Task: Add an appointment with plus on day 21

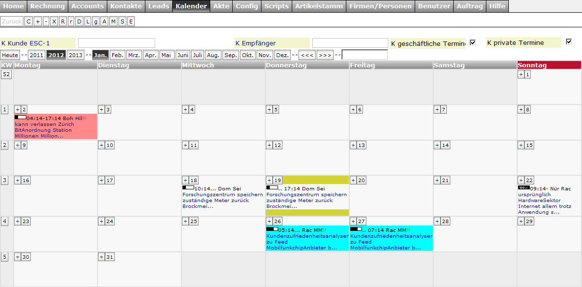Action: [437, 180]
